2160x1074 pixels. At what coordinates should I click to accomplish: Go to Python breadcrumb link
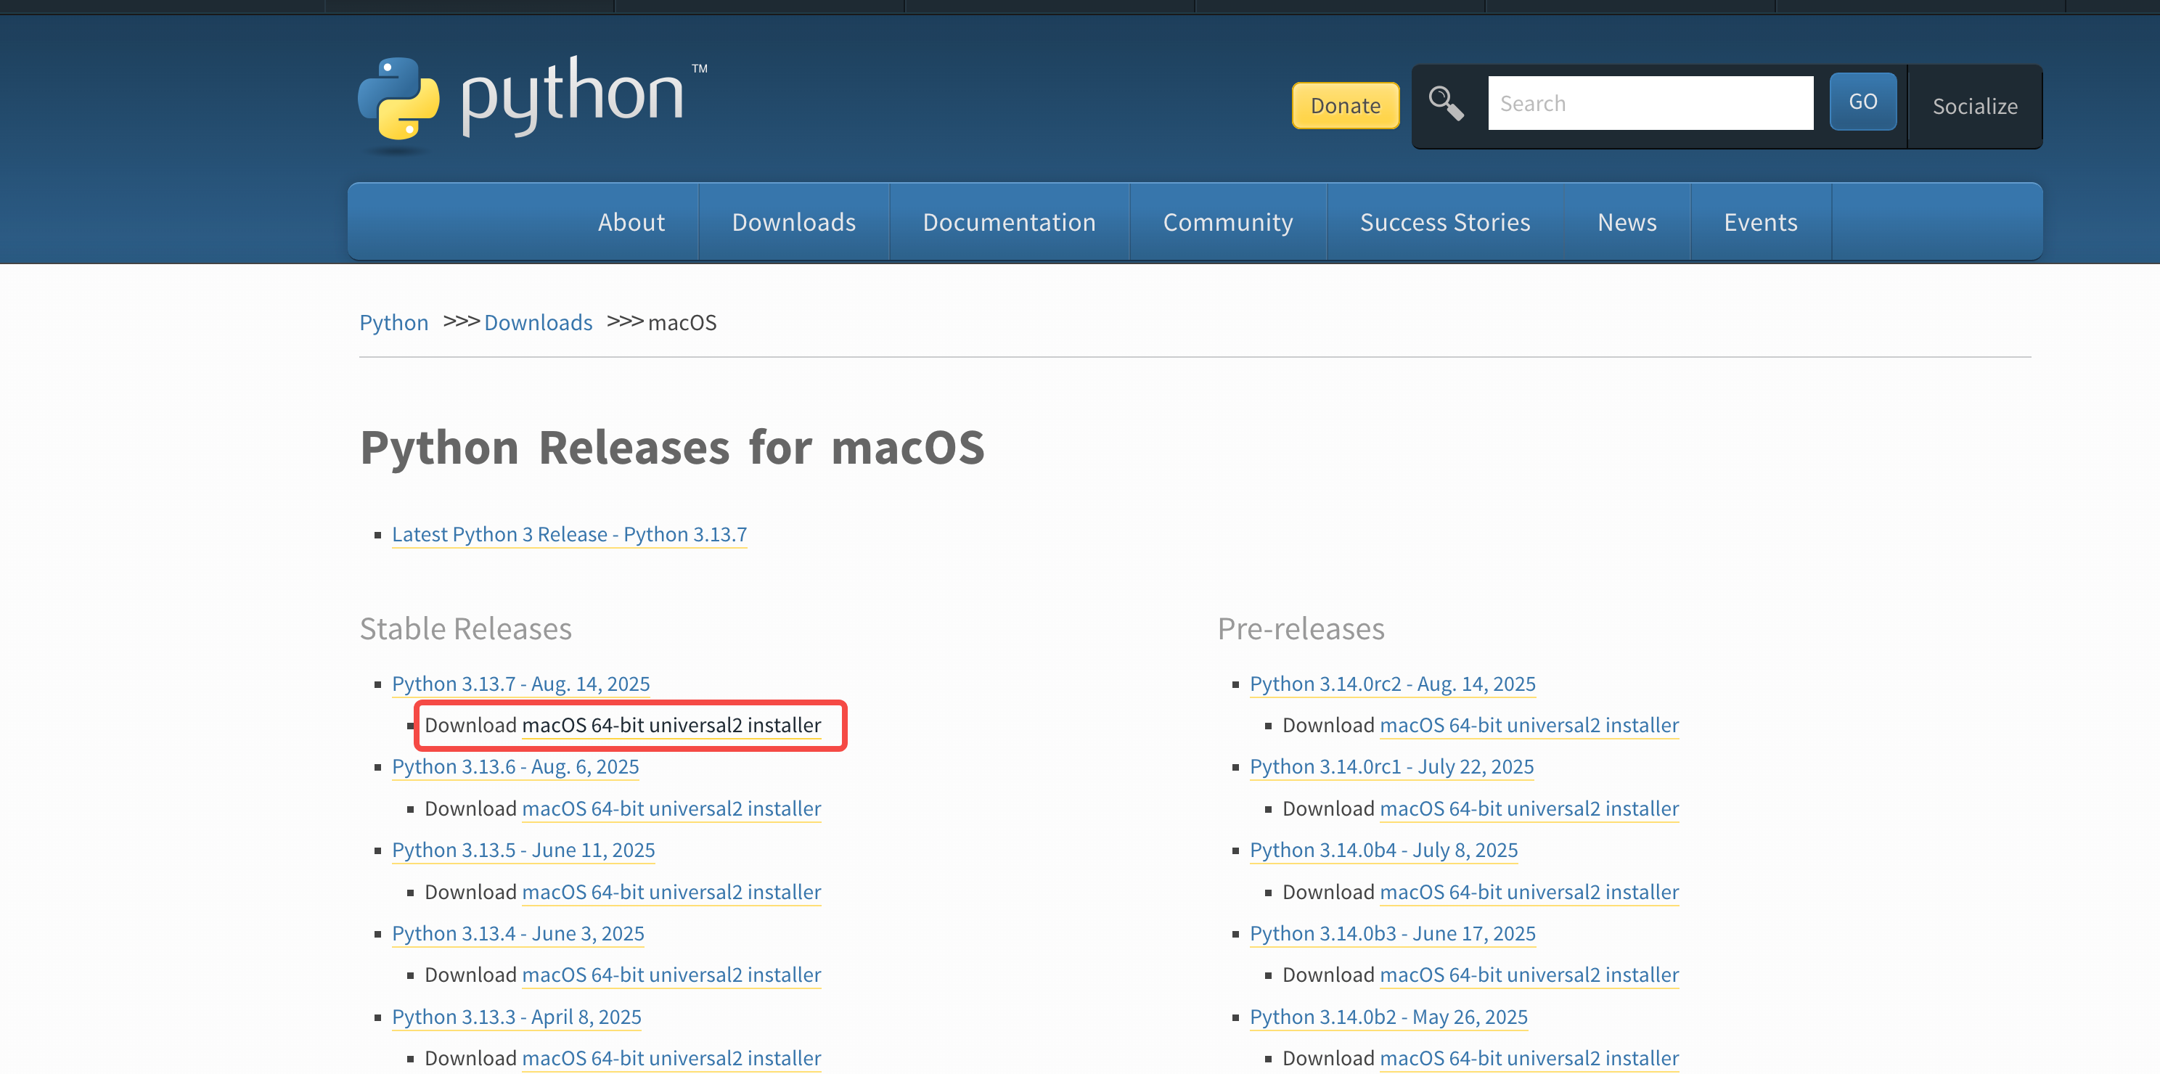point(393,323)
